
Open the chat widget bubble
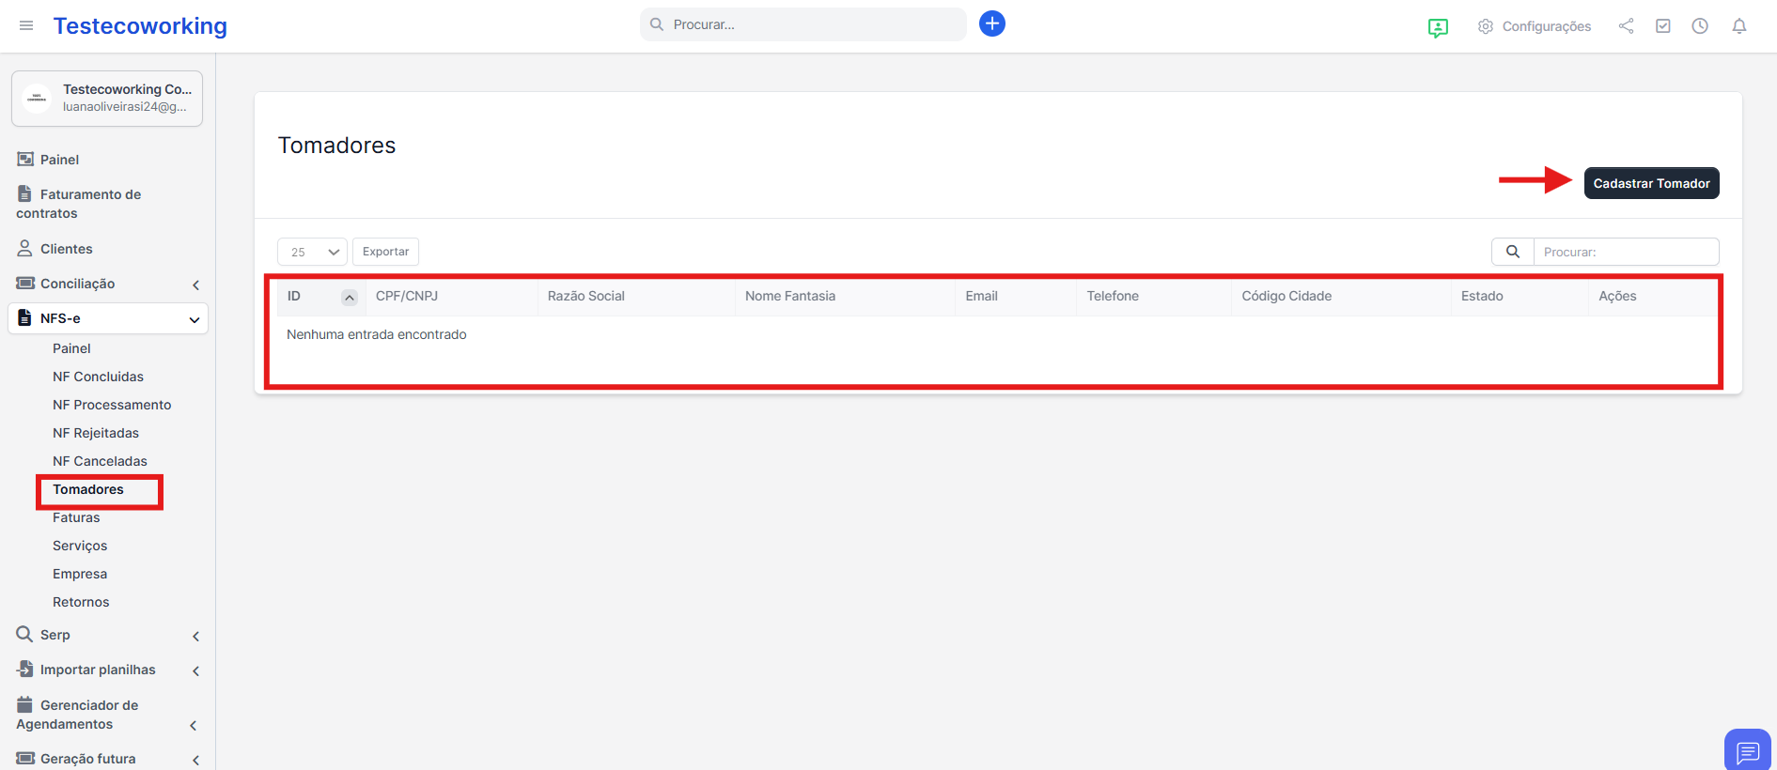pyautogui.click(x=1747, y=750)
